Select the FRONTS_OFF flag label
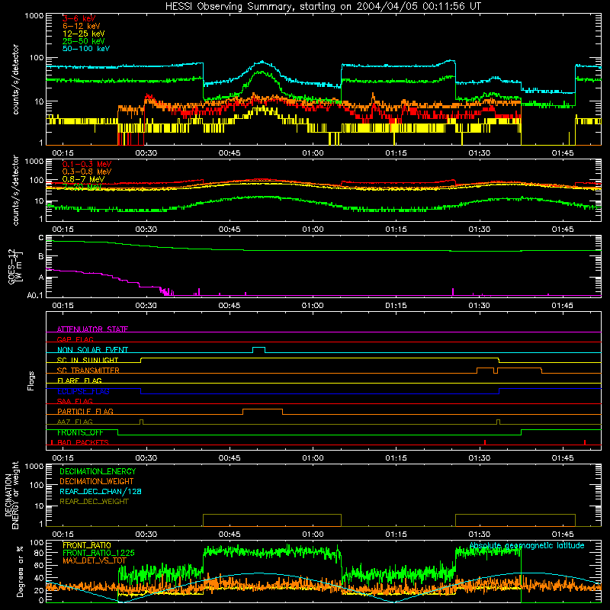Screen dimensions: 610x610 80,432
